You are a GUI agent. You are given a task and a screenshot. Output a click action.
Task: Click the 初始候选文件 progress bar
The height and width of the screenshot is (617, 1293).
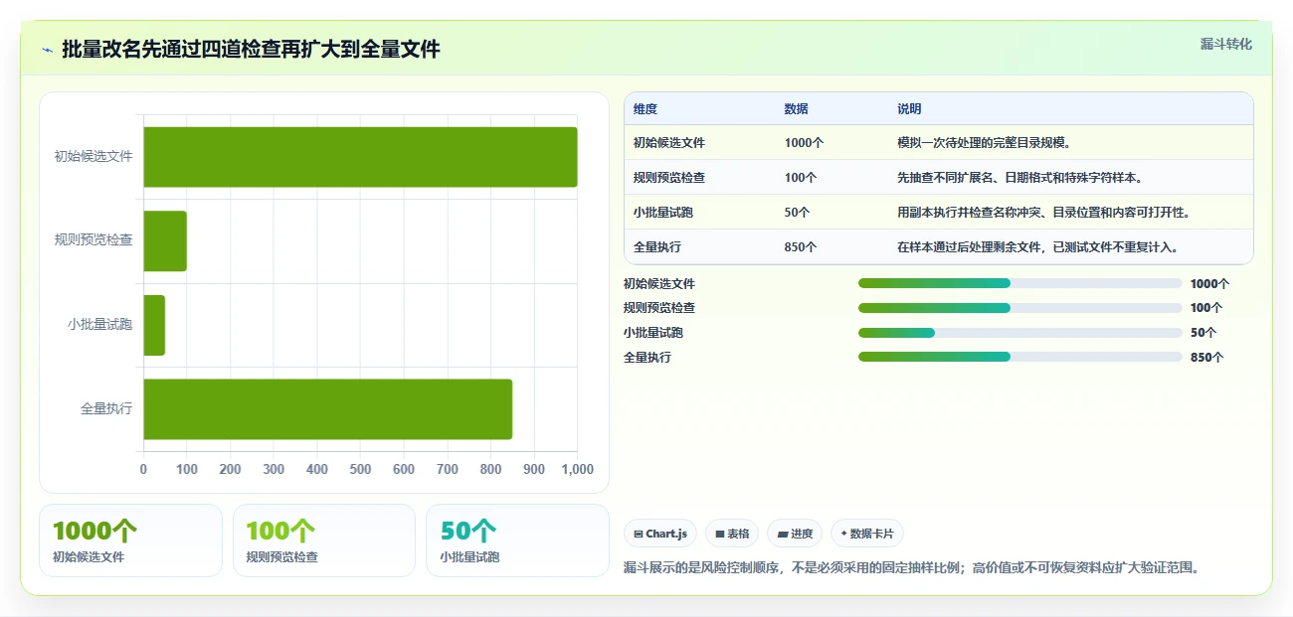coord(1020,283)
